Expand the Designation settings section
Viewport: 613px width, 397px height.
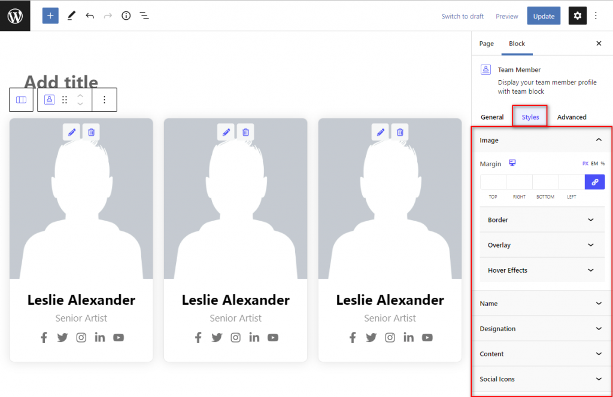(x=541, y=329)
